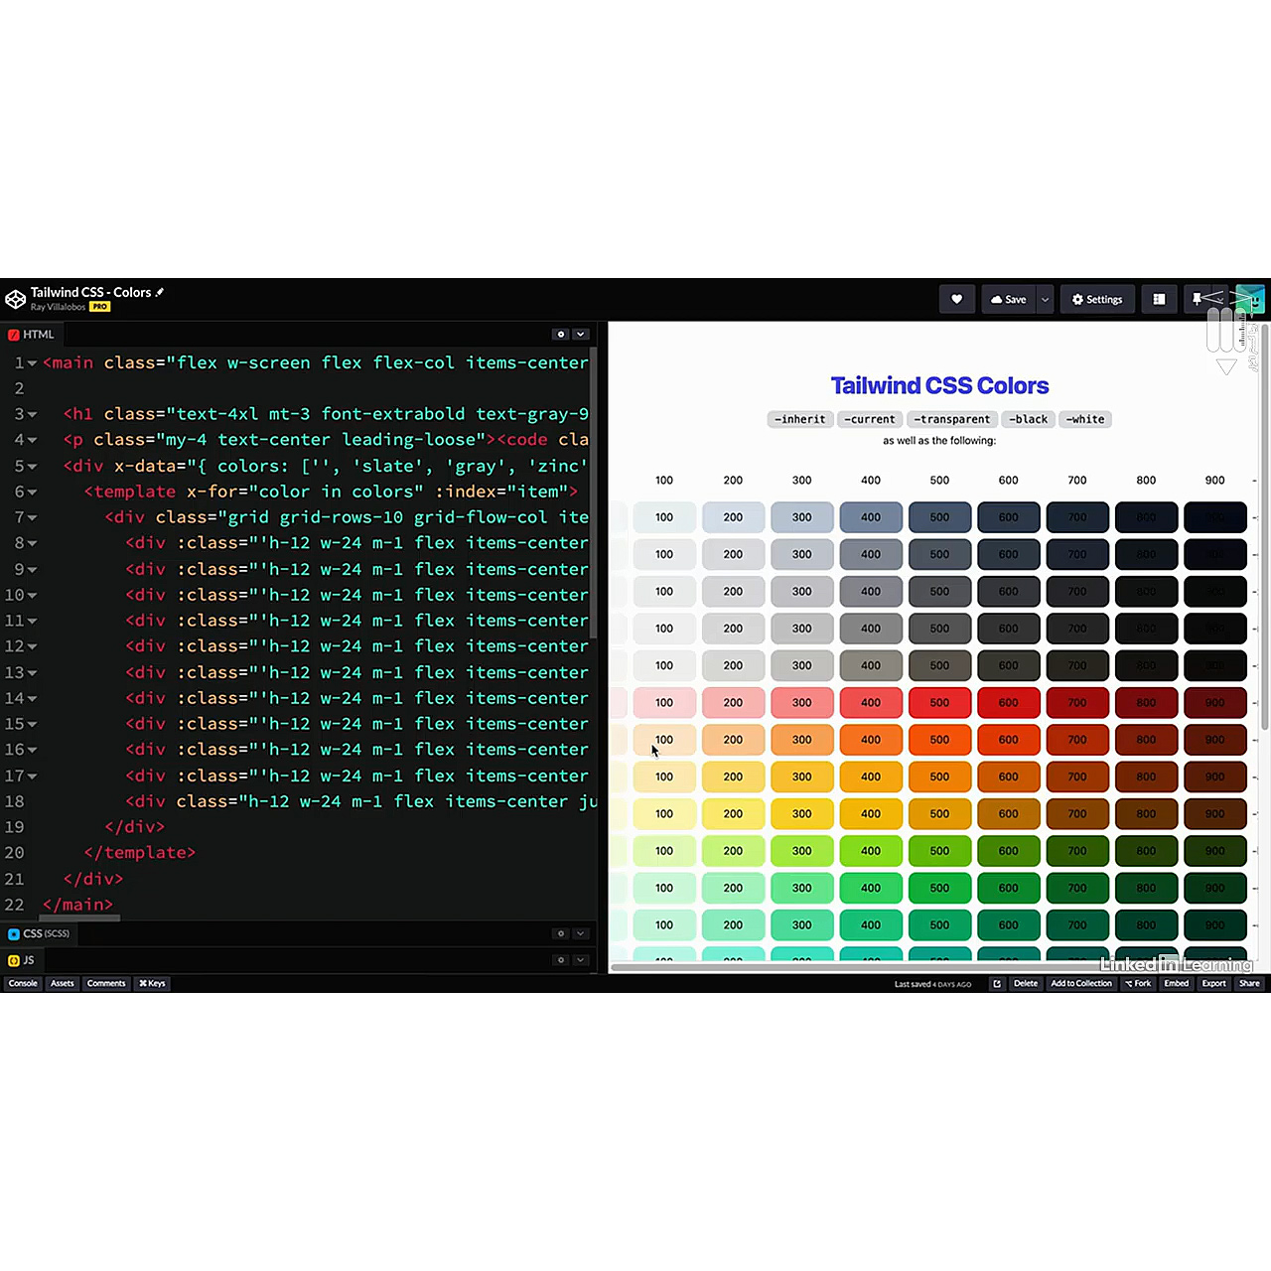Screen dimensions: 1271x1271
Task: Collapse code fold on line 5
Action: [x=33, y=467]
